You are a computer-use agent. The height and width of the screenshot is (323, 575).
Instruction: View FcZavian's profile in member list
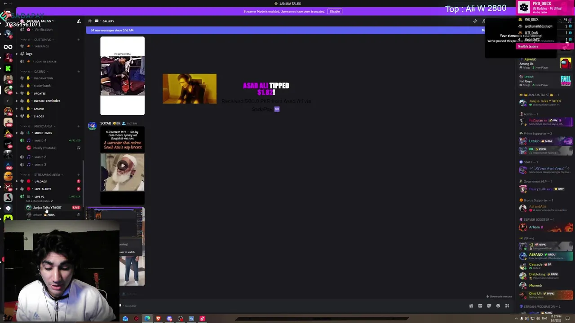[545, 122]
